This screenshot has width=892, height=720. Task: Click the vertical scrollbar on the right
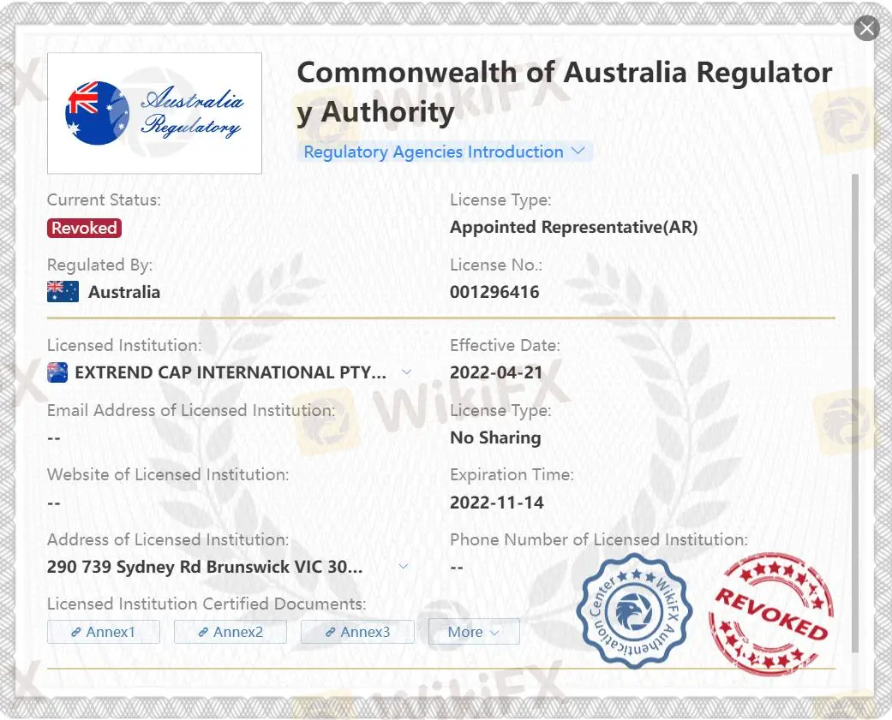853,411
